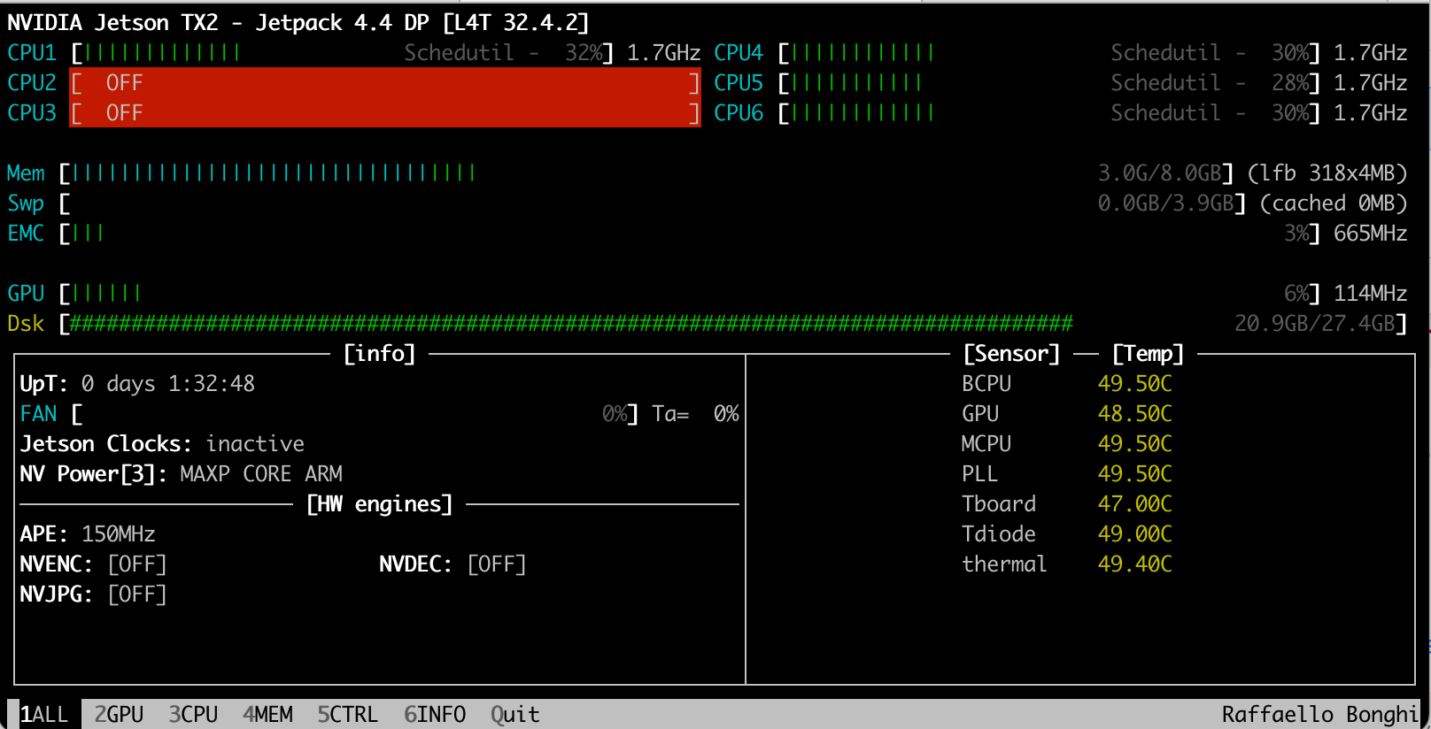Viewport: 1431px width, 729px height.
Task: Click the 20.9GB/27.4GB disk value
Action: coord(1315,323)
